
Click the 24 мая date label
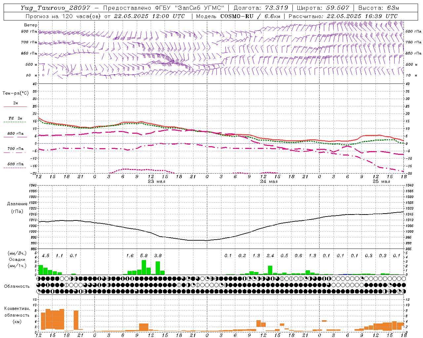click(269, 182)
